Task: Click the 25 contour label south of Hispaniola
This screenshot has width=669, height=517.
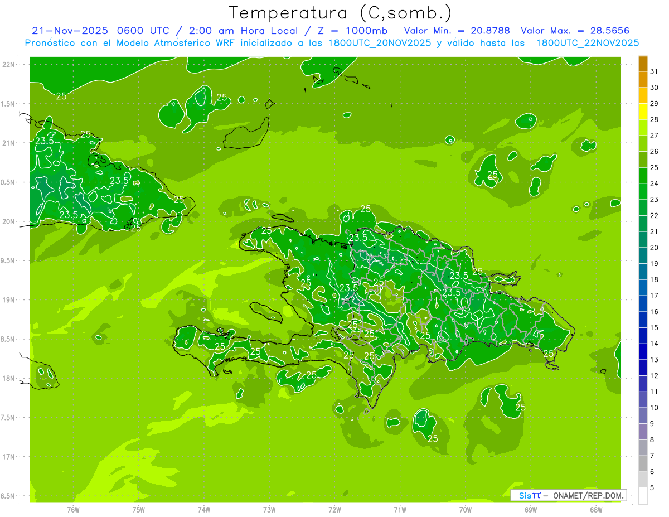Action: pos(433,439)
